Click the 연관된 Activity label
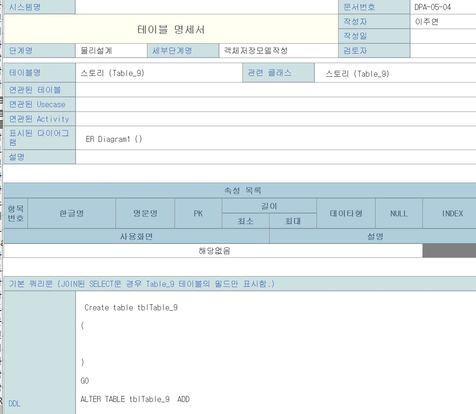Screen dimensions: 476x414 [x=39, y=119]
